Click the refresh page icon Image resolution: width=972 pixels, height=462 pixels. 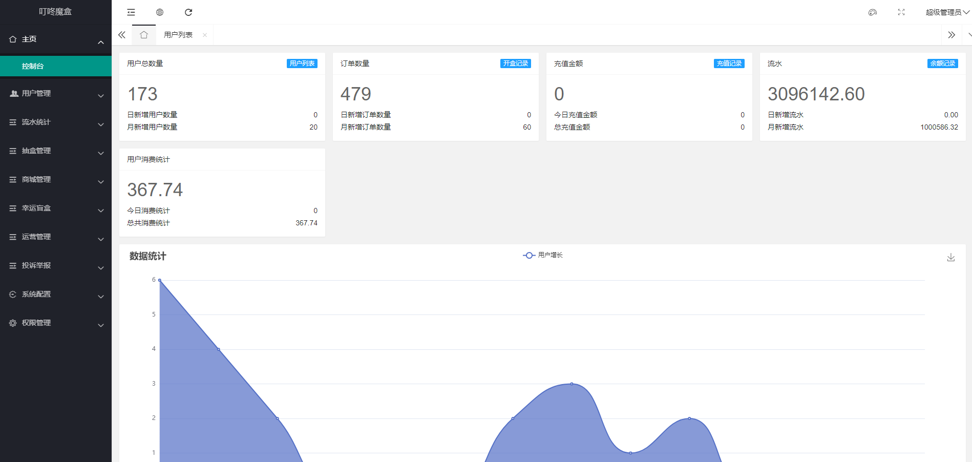tap(188, 12)
